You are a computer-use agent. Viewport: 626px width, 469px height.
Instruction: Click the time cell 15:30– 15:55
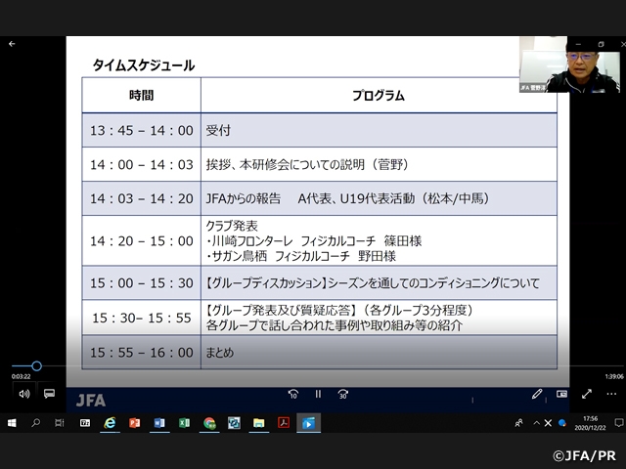tap(142, 318)
